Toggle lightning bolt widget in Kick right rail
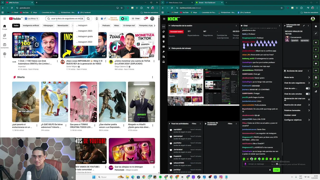The image size is (320, 180). click(316, 49)
